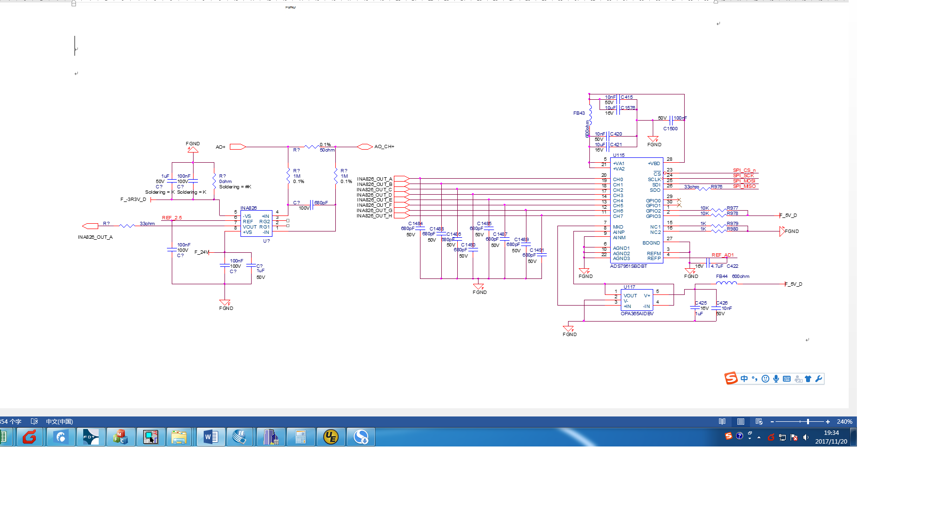Toggle Chinese/English mode in Sogou IME bar
The width and height of the screenshot is (929, 523).
(x=744, y=379)
